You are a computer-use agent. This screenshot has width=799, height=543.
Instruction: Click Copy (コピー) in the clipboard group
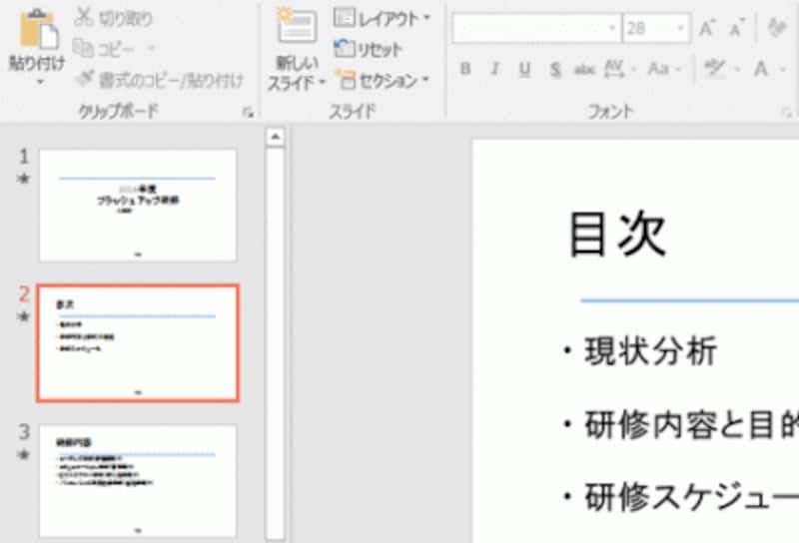104,49
